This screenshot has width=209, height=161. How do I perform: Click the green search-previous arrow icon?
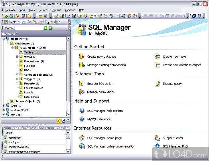point(45,28)
